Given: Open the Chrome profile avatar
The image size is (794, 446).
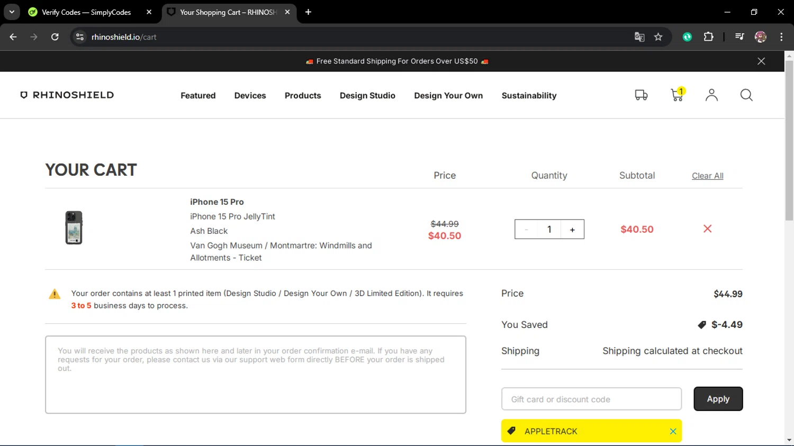Looking at the screenshot, I should click(x=761, y=37).
